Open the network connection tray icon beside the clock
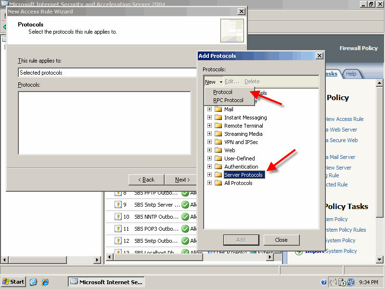The width and height of the screenshot is (385, 289). 351,282
